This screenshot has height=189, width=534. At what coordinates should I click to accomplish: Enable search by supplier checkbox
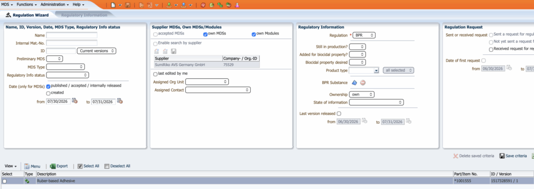click(155, 44)
